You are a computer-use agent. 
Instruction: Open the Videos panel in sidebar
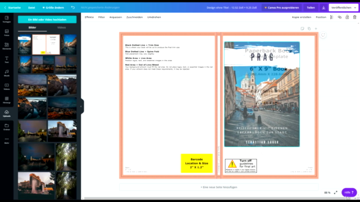pyautogui.click(x=7, y=86)
